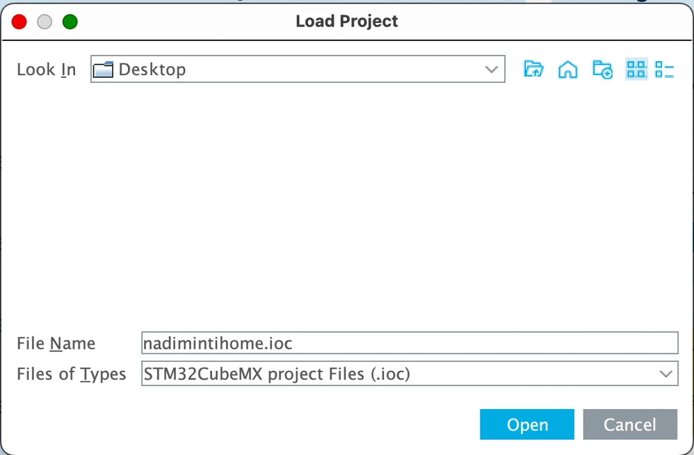694x455 pixels.
Task: Close the dialog with the red button
Action: (x=19, y=22)
